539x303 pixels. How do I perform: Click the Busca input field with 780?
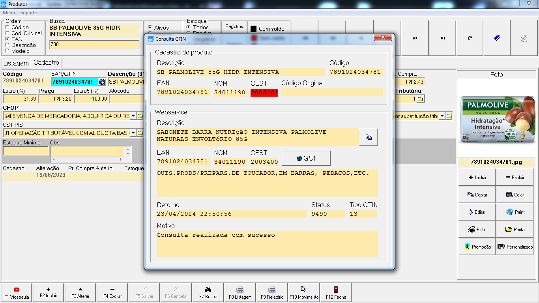[x=94, y=44]
